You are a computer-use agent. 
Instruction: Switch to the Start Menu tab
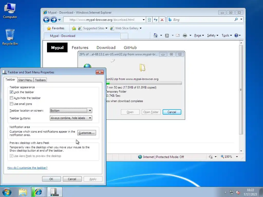click(25, 80)
